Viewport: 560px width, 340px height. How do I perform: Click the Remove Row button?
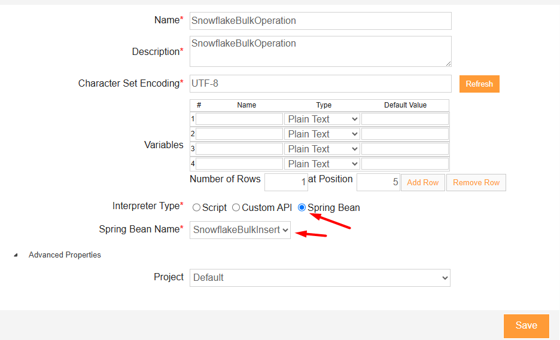(x=476, y=183)
